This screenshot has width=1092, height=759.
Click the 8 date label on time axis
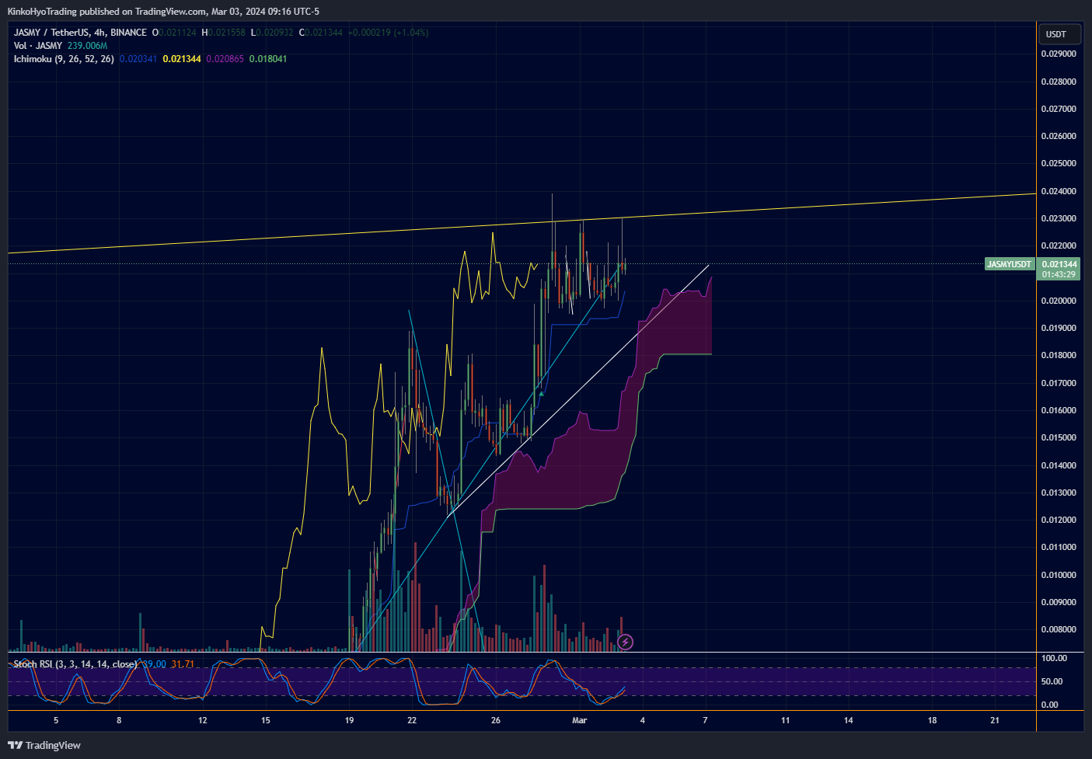[119, 720]
